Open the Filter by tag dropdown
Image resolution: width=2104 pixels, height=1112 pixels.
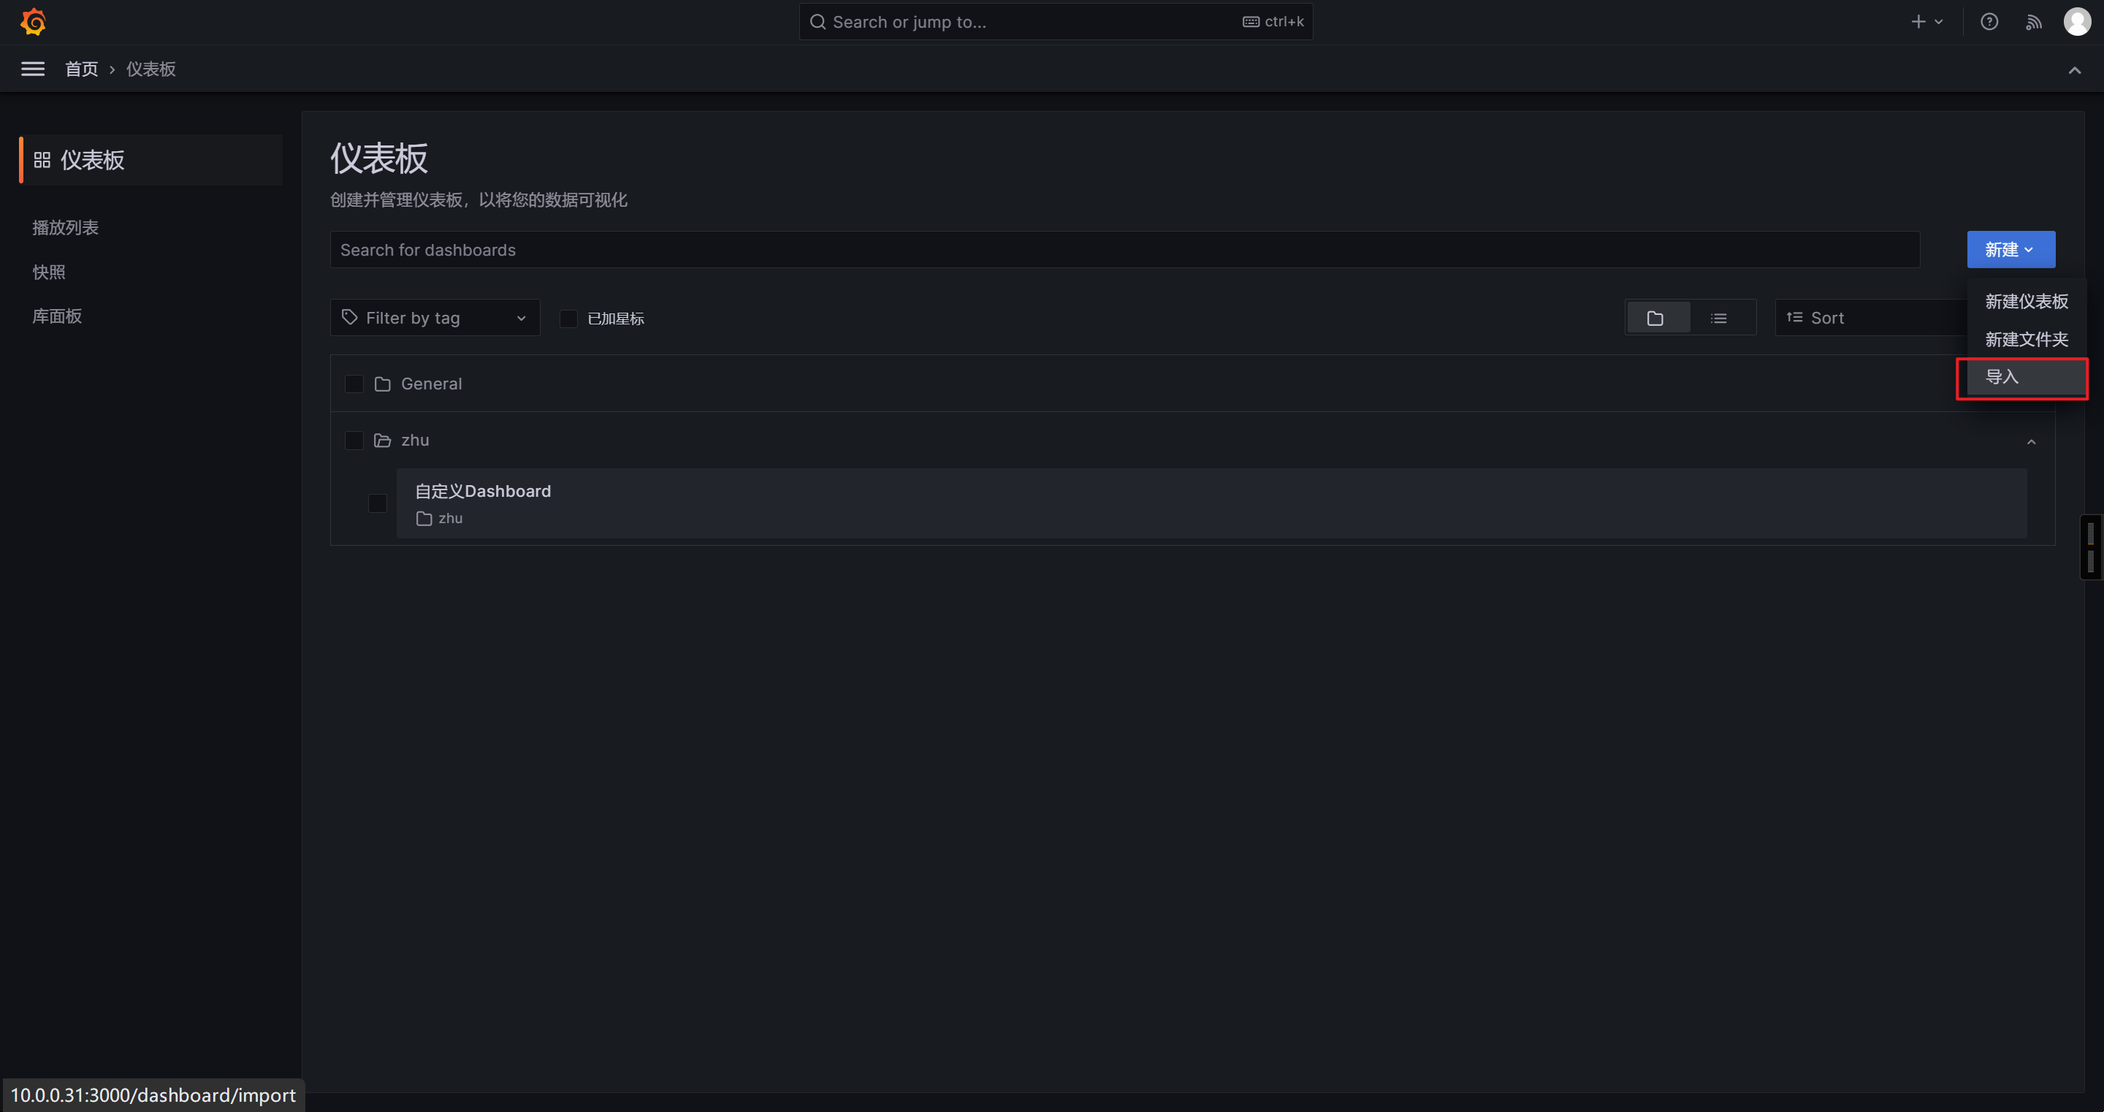point(435,318)
